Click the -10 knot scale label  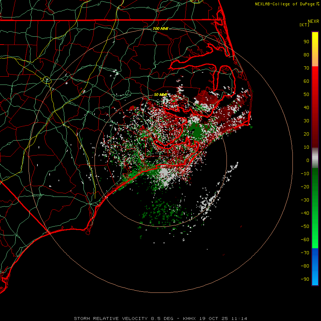click(x=305, y=174)
